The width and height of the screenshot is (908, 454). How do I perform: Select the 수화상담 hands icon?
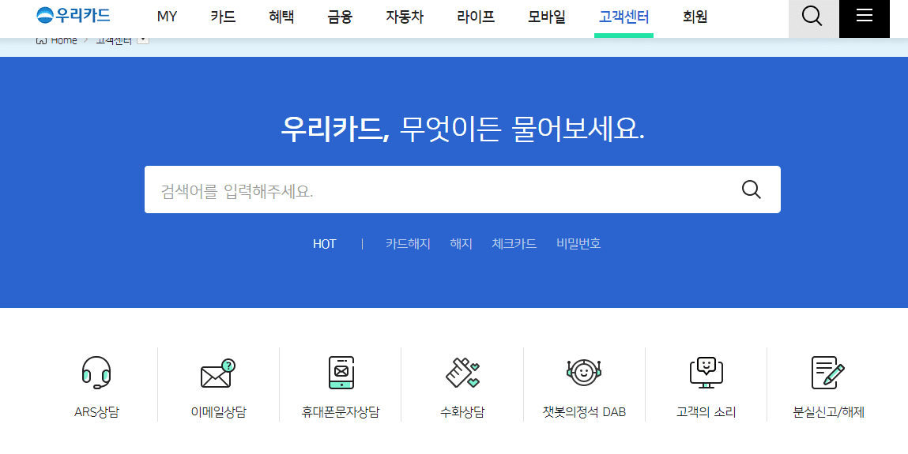462,373
